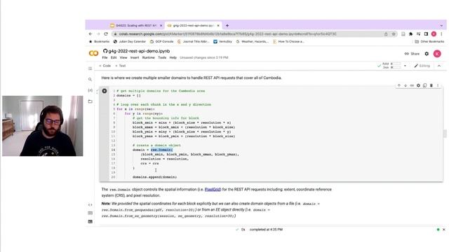Run the domains code cell

pyautogui.click(x=105, y=91)
